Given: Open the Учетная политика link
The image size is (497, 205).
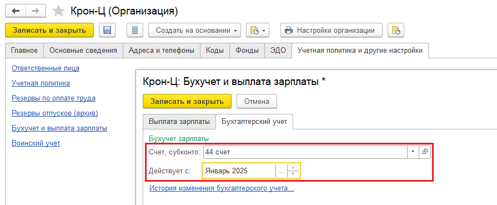Looking at the screenshot, I should [x=41, y=83].
